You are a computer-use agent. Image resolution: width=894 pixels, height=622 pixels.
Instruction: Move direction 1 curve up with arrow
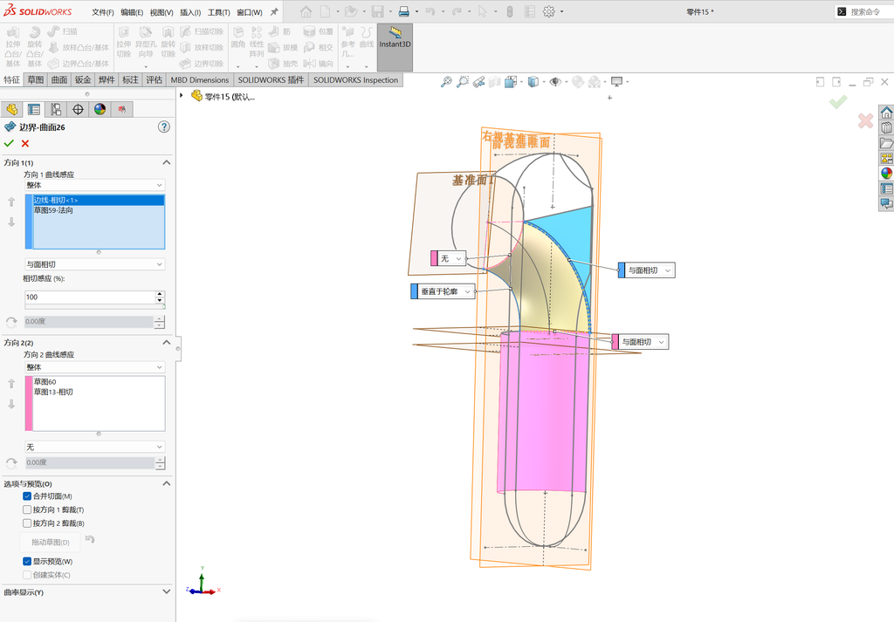tap(11, 202)
